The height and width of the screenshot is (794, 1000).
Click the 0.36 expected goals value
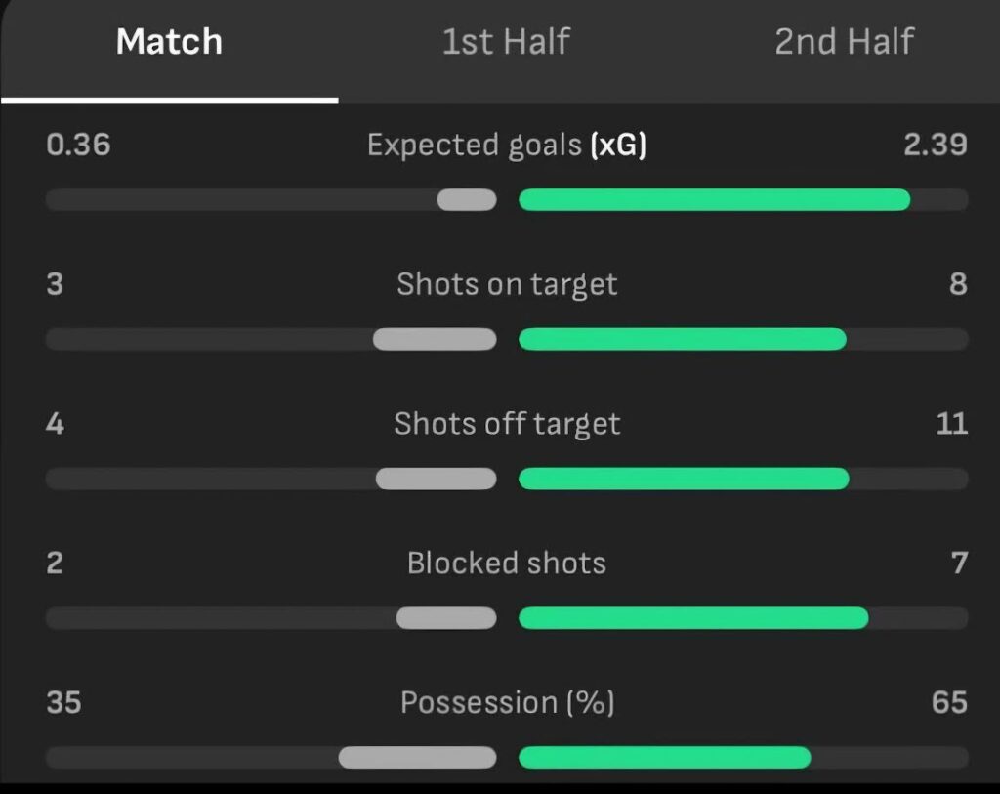[x=78, y=146]
